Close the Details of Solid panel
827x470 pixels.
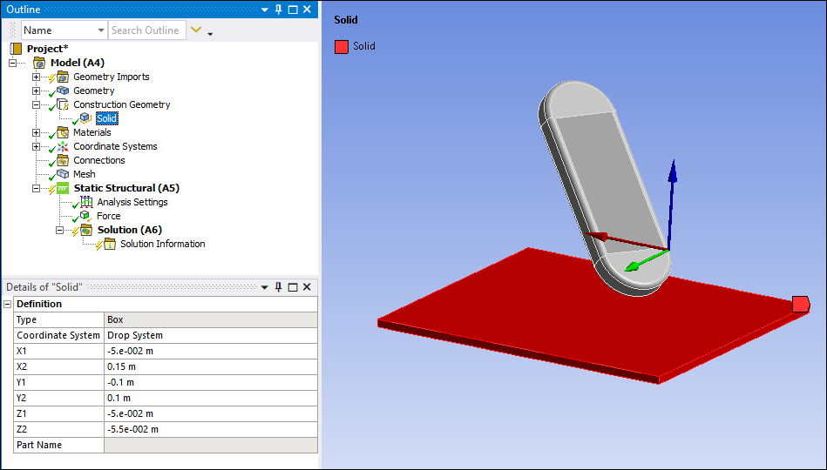tap(307, 287)
